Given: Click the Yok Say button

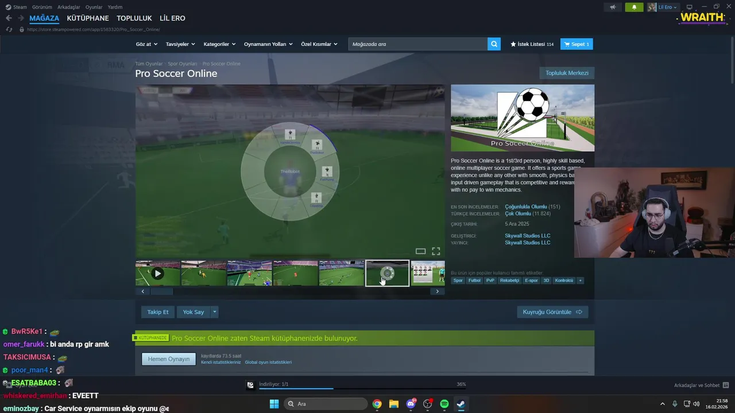Looking at the screenshot, I should click(194, 312).
